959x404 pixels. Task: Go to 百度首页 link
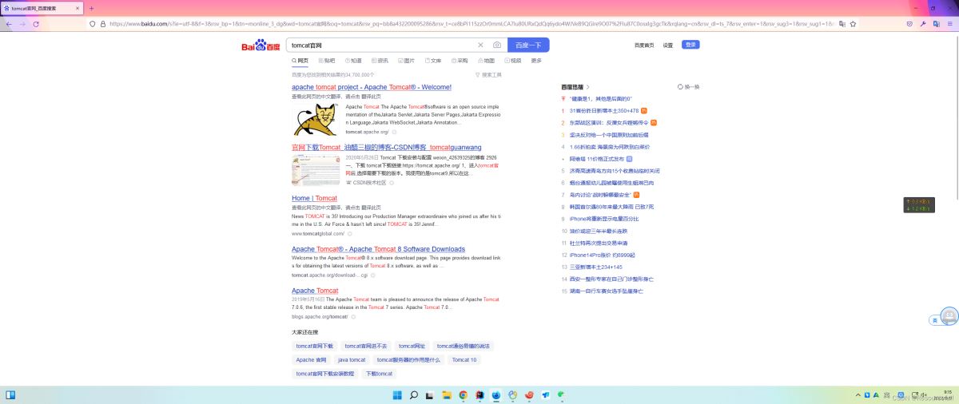tap(644, 46)
